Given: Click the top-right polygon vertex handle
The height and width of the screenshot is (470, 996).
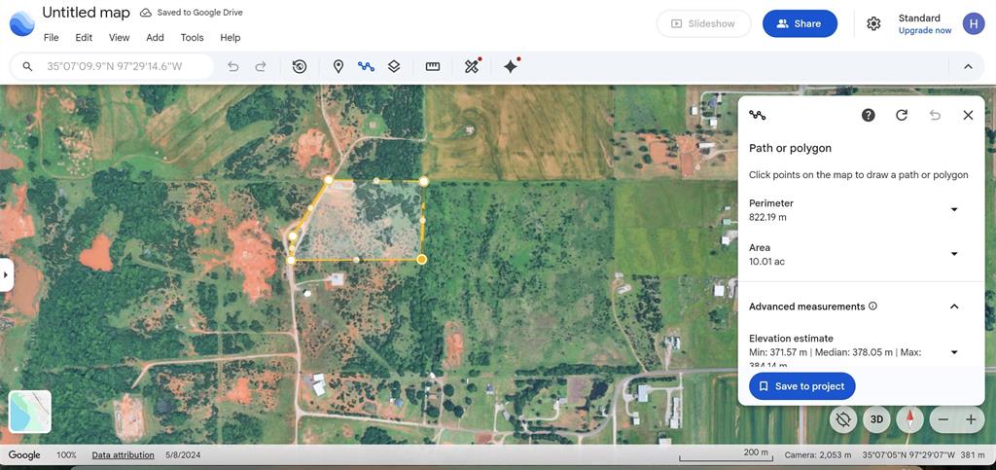Looking at the screenshot, I should point(424,182).
